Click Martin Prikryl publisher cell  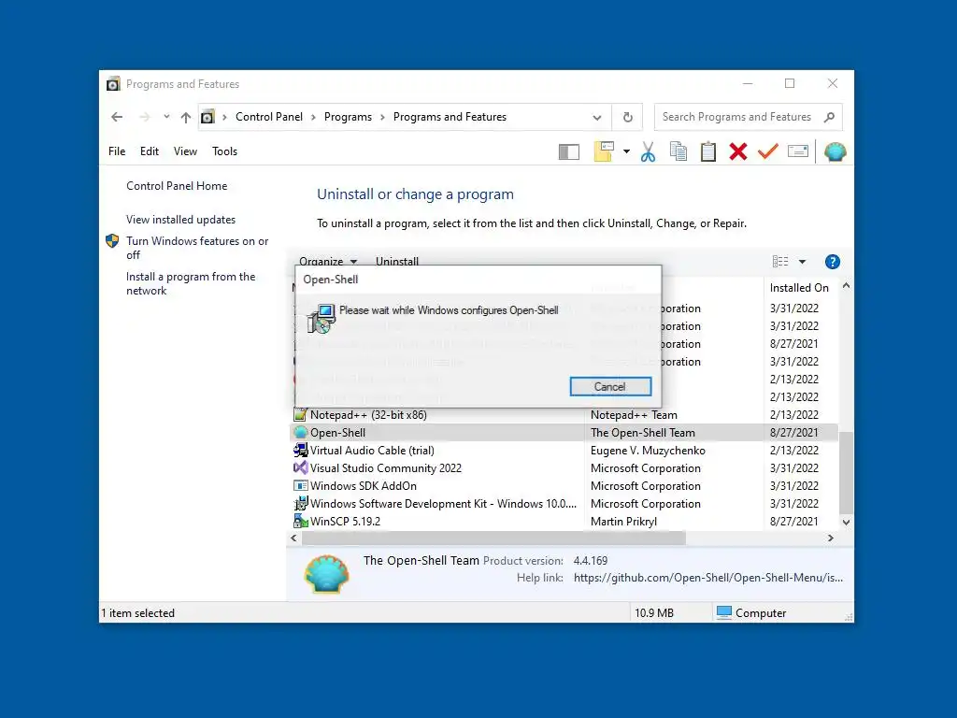point(623,522)
